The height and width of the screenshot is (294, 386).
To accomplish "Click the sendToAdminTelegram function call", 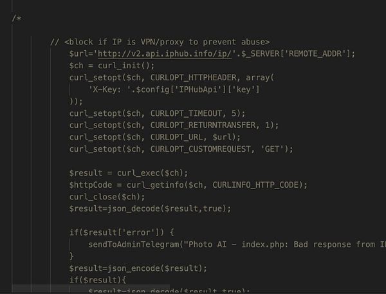I will 134,244.
